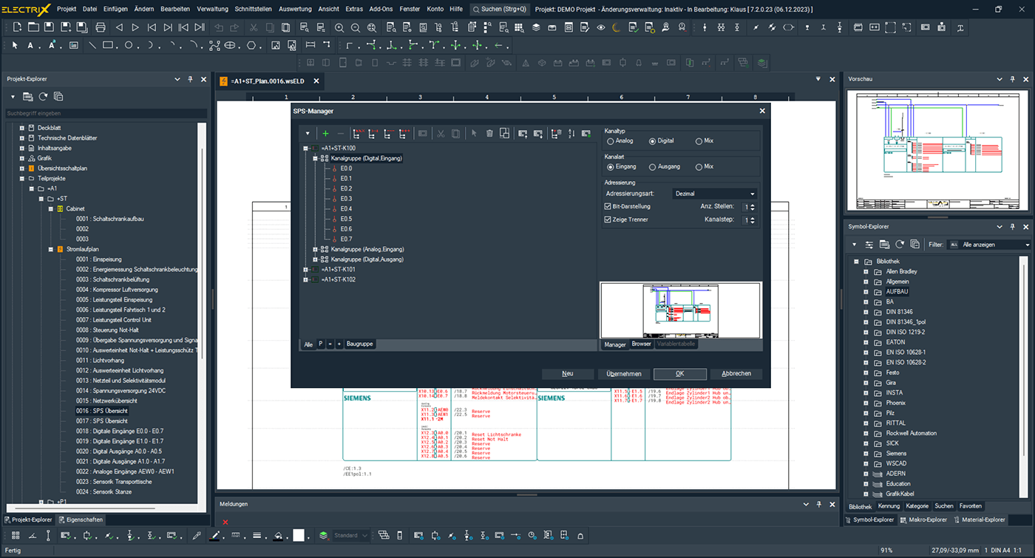Open the Adressierungsart Dezimal dropdown
Screen dimensions: 1035x558
[x=714, y=194]
